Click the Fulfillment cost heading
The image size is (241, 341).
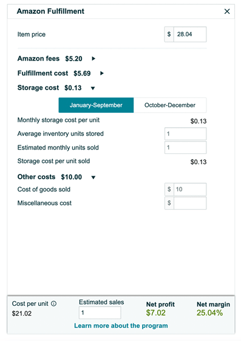point(42,73)
